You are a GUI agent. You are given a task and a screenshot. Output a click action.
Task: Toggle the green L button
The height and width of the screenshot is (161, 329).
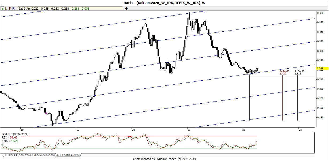point(6,9)
